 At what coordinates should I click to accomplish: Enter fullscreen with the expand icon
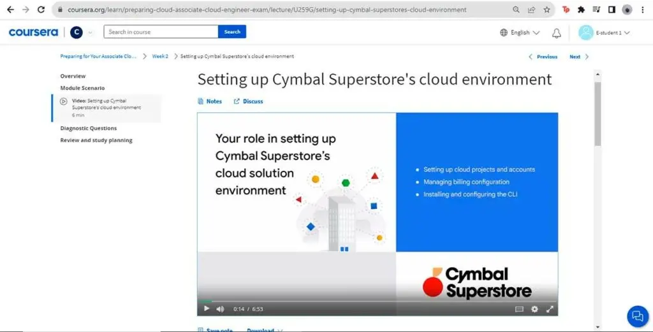coord(550,309)
